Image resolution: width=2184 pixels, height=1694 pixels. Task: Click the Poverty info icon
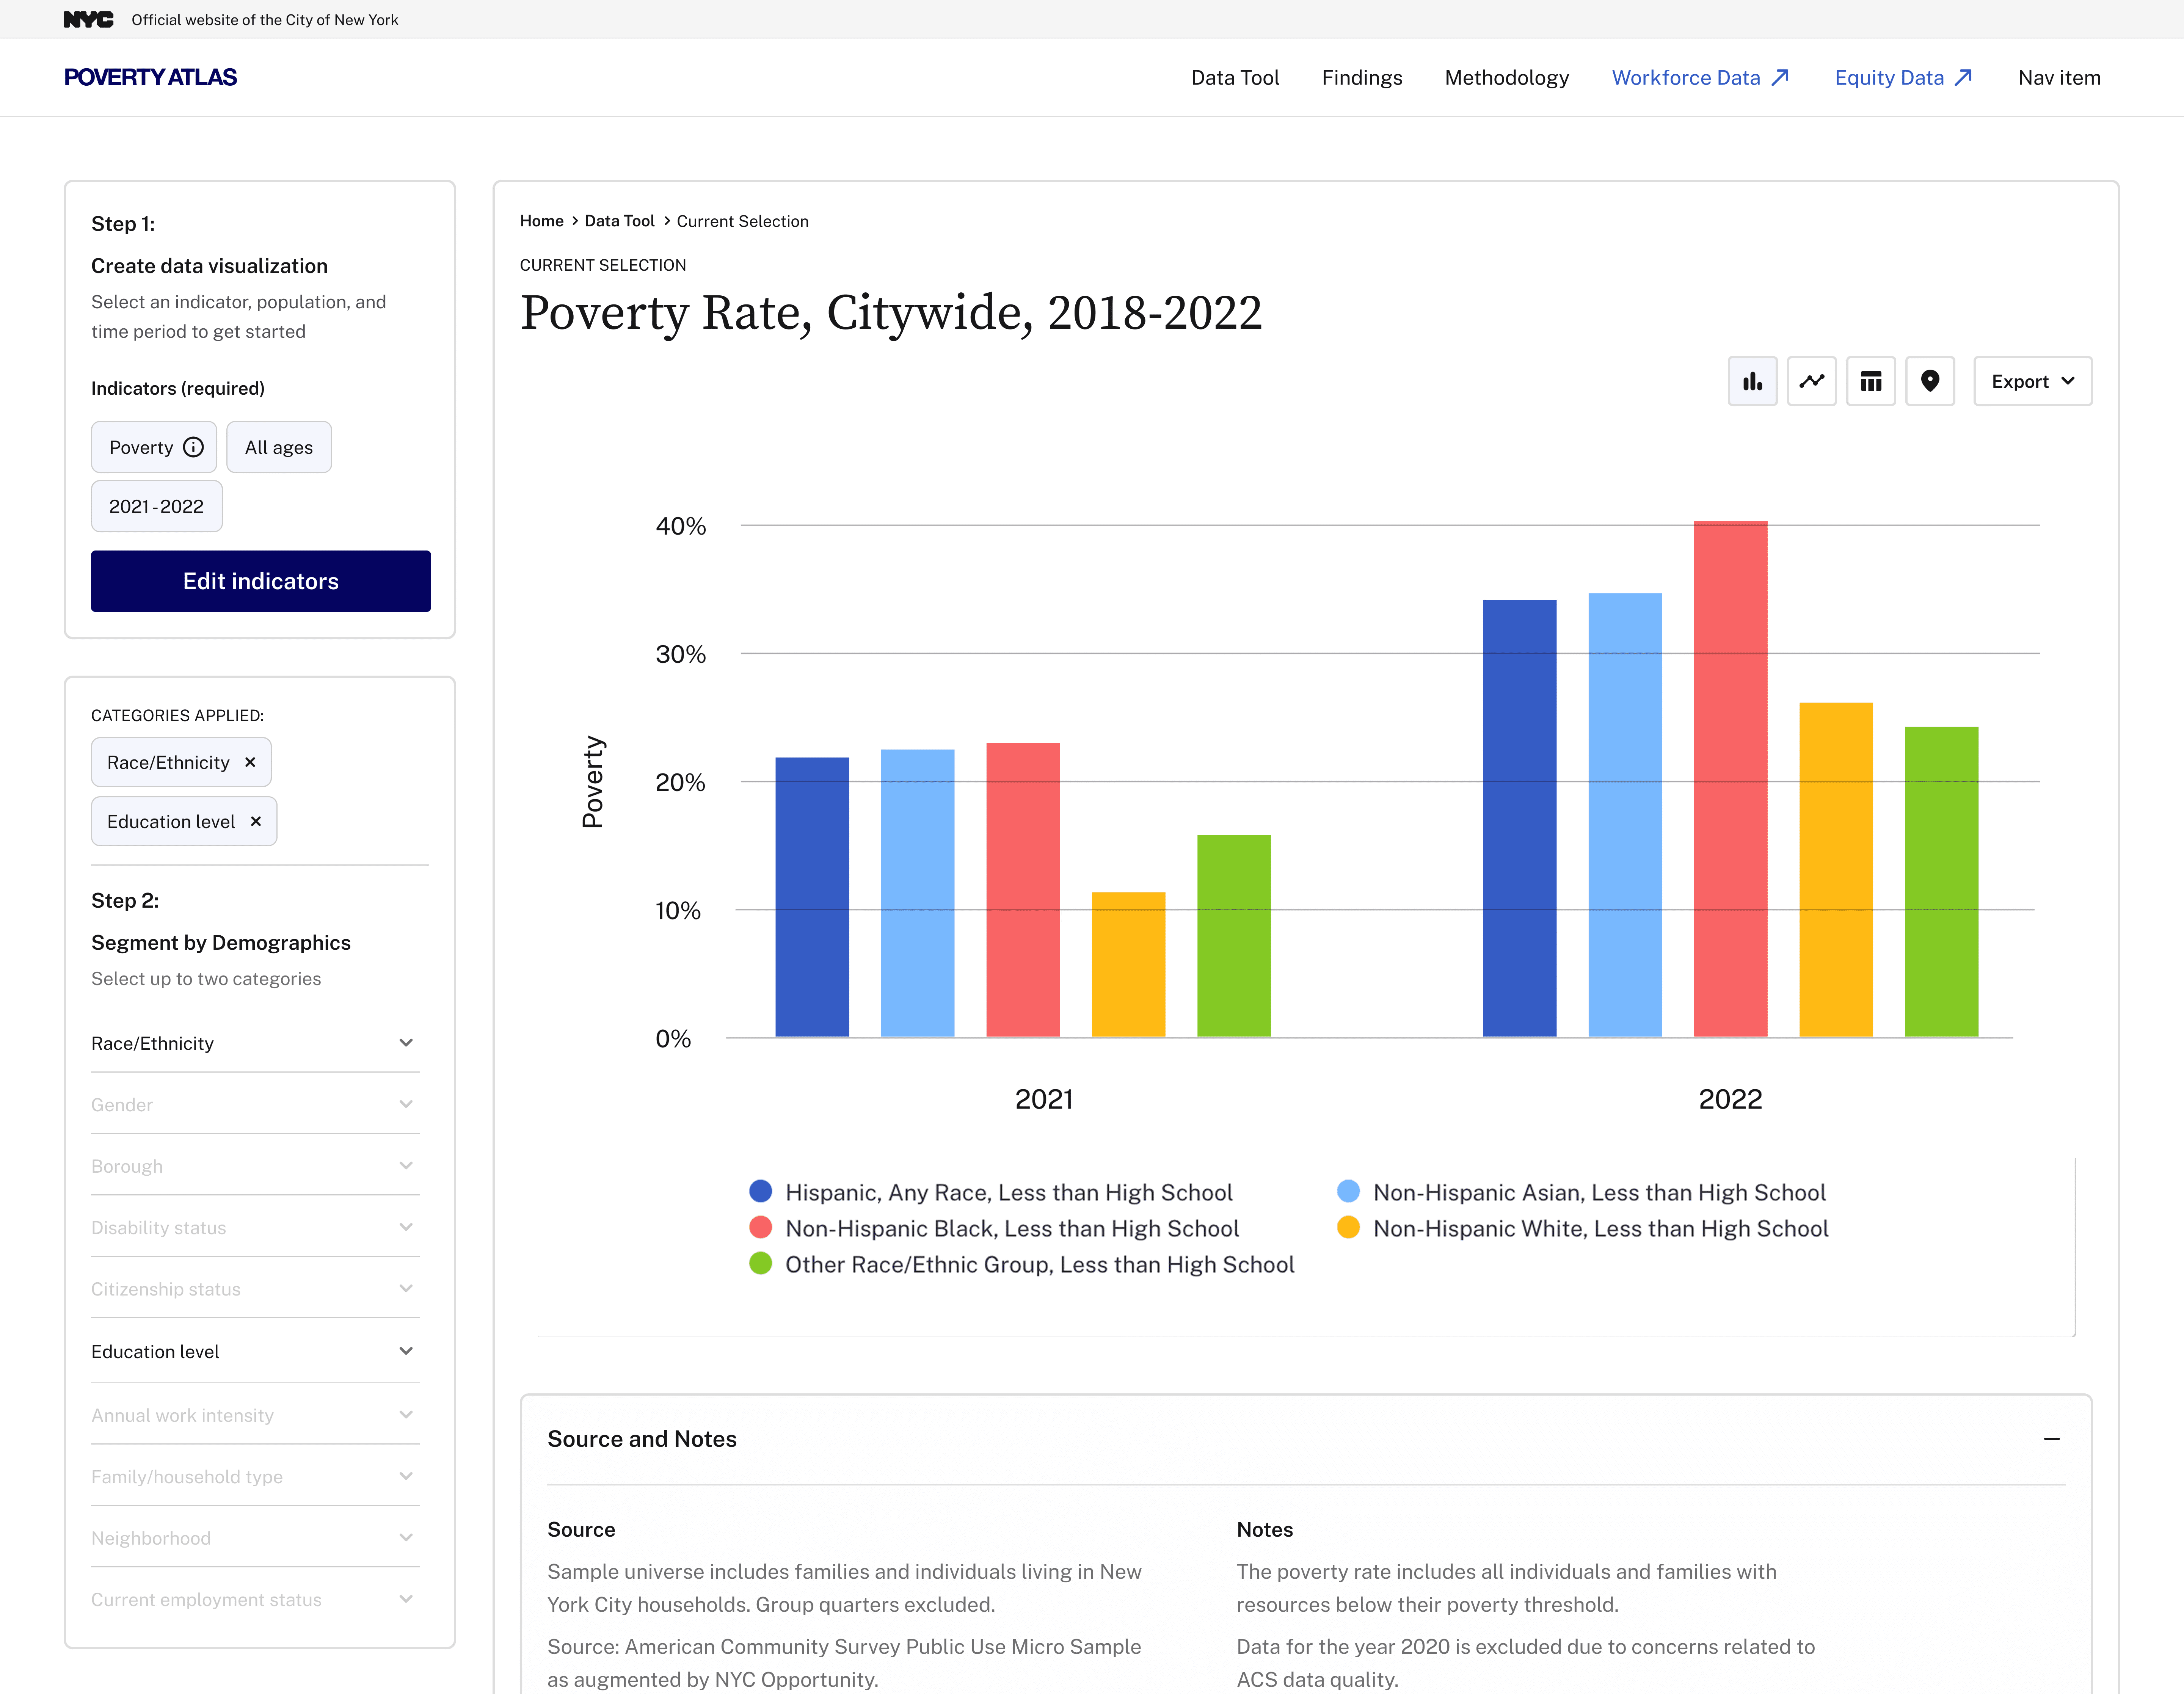194,447
